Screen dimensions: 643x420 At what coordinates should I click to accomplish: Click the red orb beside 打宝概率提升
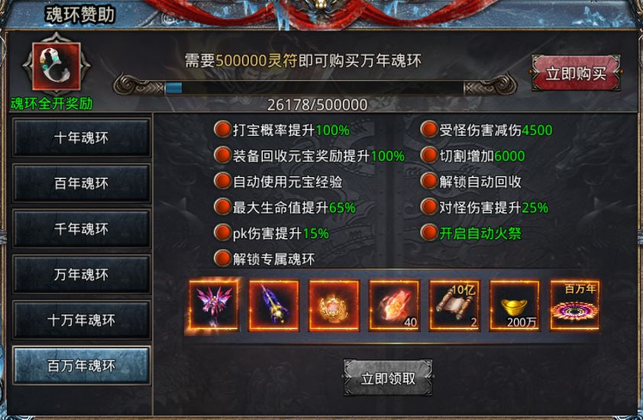(223, 129)
